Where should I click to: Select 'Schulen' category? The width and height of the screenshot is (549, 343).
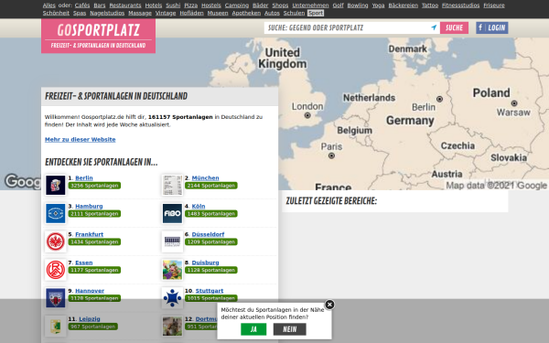point(294,13)
